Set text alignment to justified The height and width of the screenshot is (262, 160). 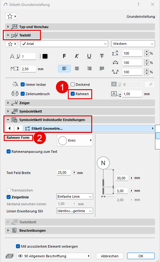coord(102,69)
